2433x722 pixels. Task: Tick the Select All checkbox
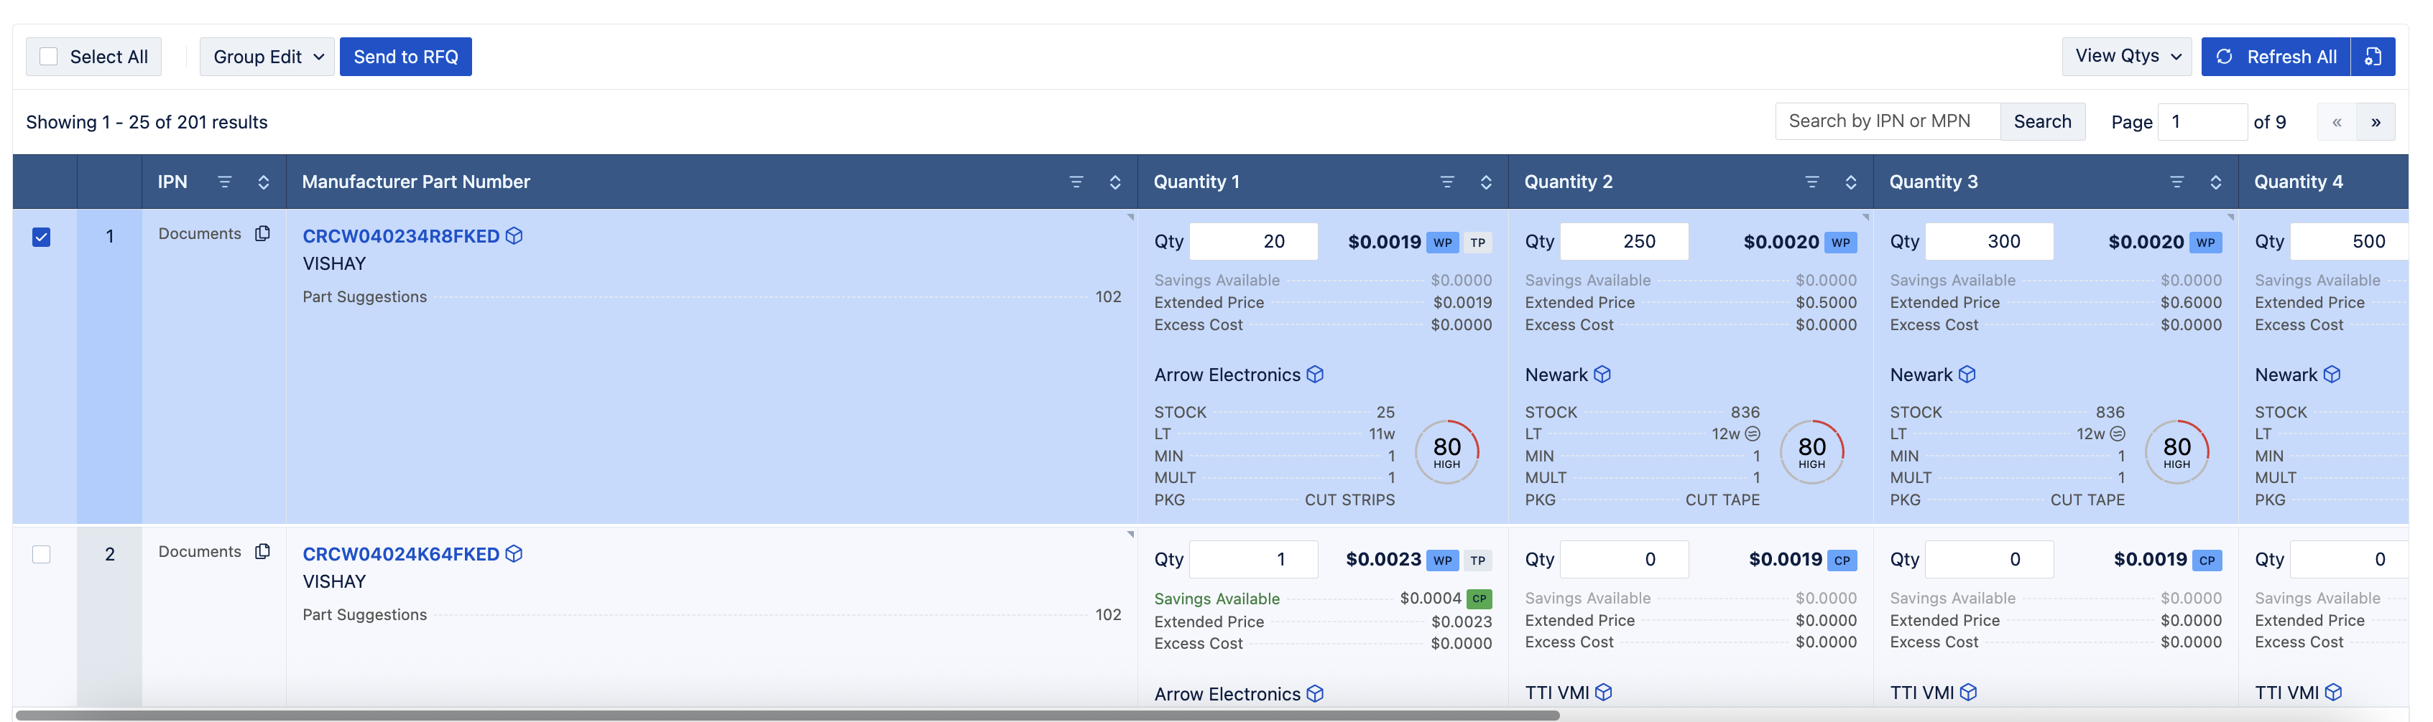48,57
